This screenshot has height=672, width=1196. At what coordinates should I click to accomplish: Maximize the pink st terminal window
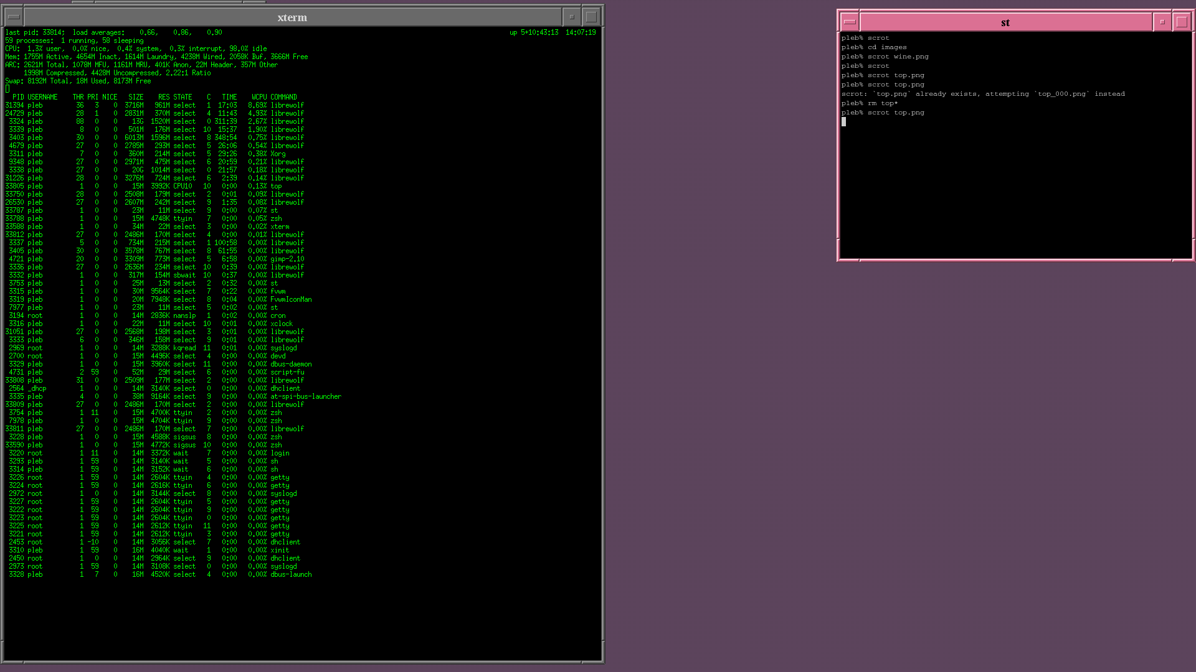click(x=1182, y=22)
